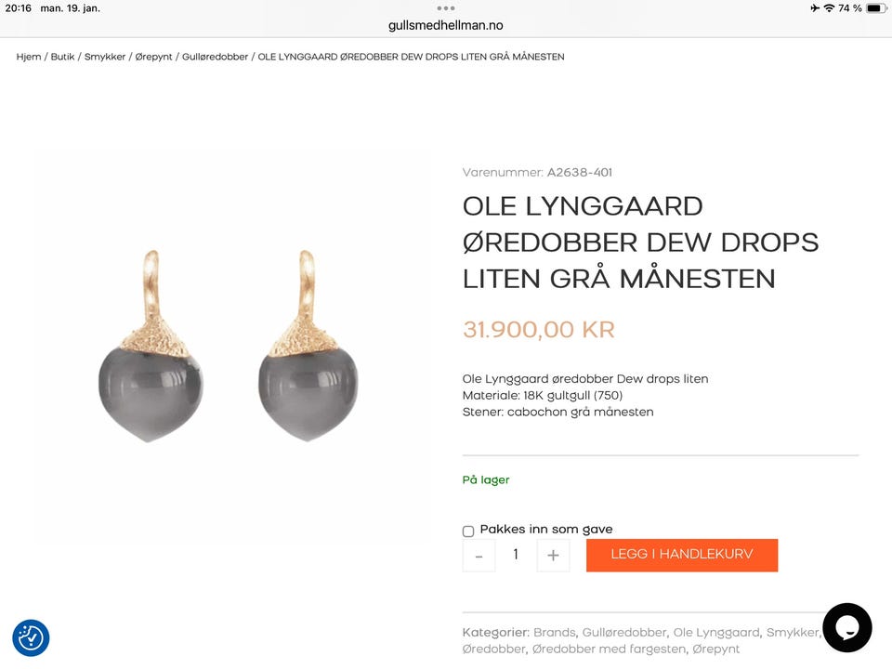
Task: Tap the three-dot multitasking indicator
Action: (x=445, y=8)
